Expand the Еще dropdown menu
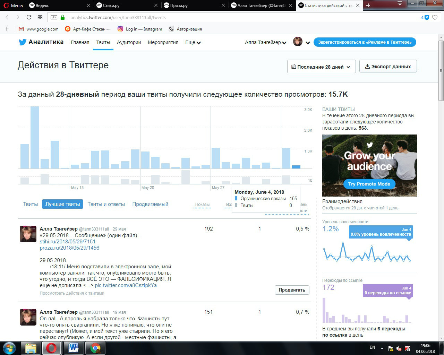444x355 pixels. (193, 42)
